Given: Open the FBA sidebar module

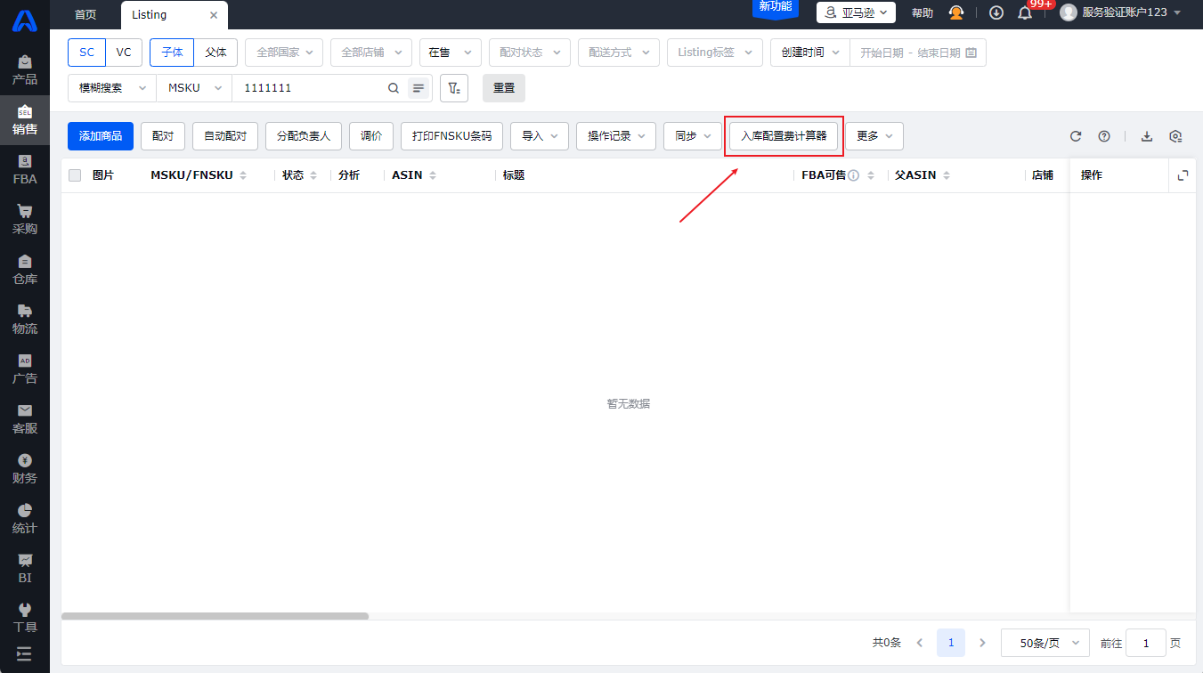Looking at the screenshot, I should point(25,170).
